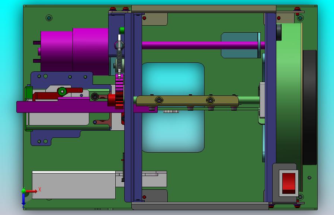Select the black wheel at the right edge
This screenshot has width=334, height=215.
click(x=309, y=107)
